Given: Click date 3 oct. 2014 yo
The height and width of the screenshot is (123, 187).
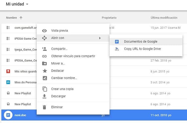Looking at the screenshot, I should 160,82.
